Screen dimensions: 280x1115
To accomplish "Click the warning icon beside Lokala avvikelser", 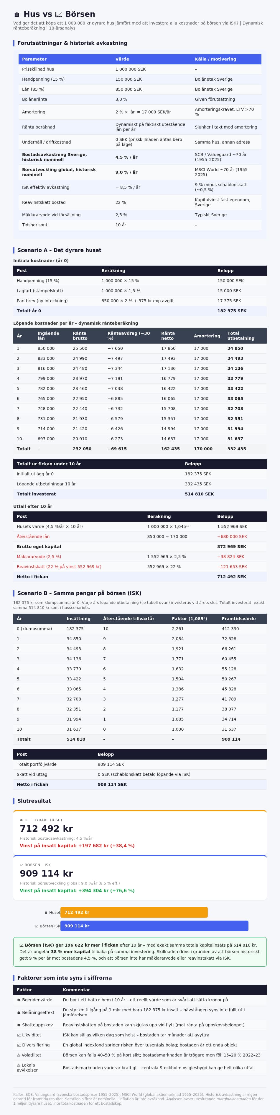I will click(19, 1065).
